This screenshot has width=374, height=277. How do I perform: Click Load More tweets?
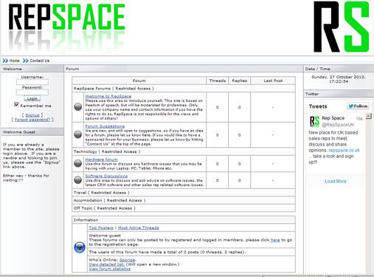point(336,181)
